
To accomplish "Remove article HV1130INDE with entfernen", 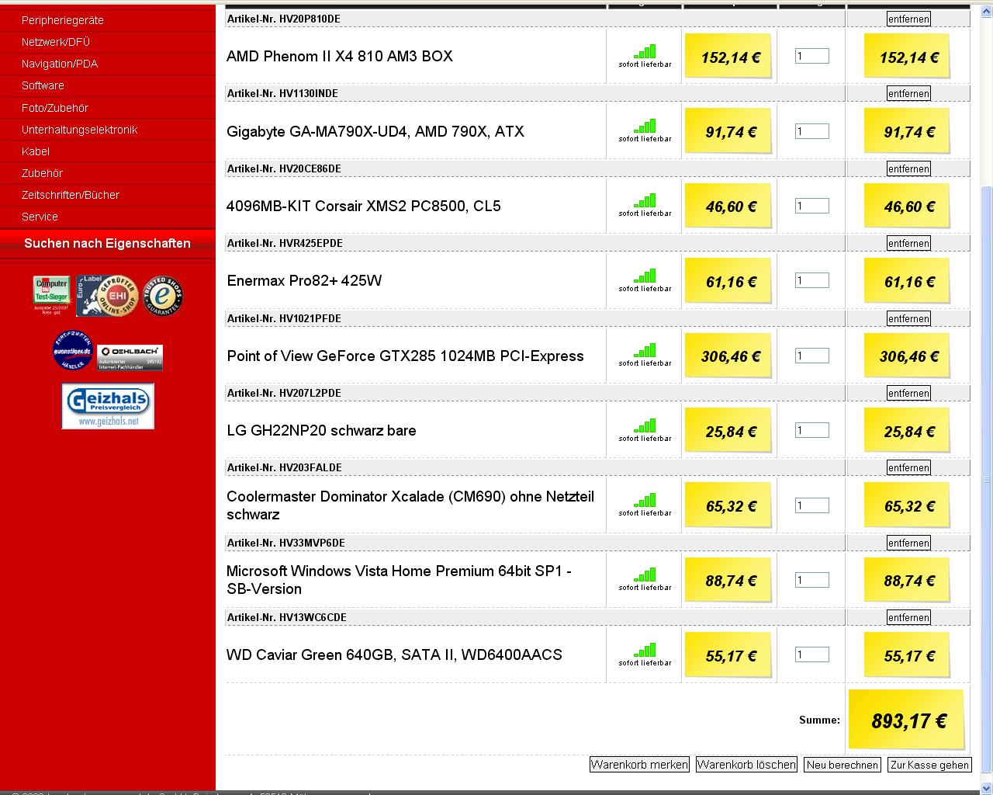I will [x=908, y=93].
